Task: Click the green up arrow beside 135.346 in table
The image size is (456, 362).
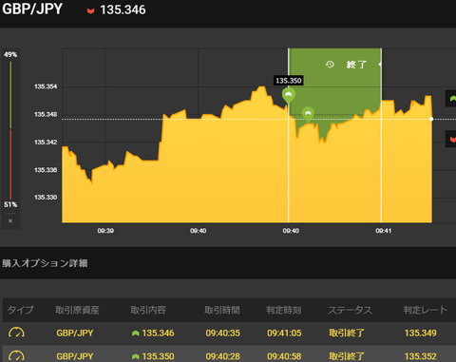Action: tap(136, 333)
